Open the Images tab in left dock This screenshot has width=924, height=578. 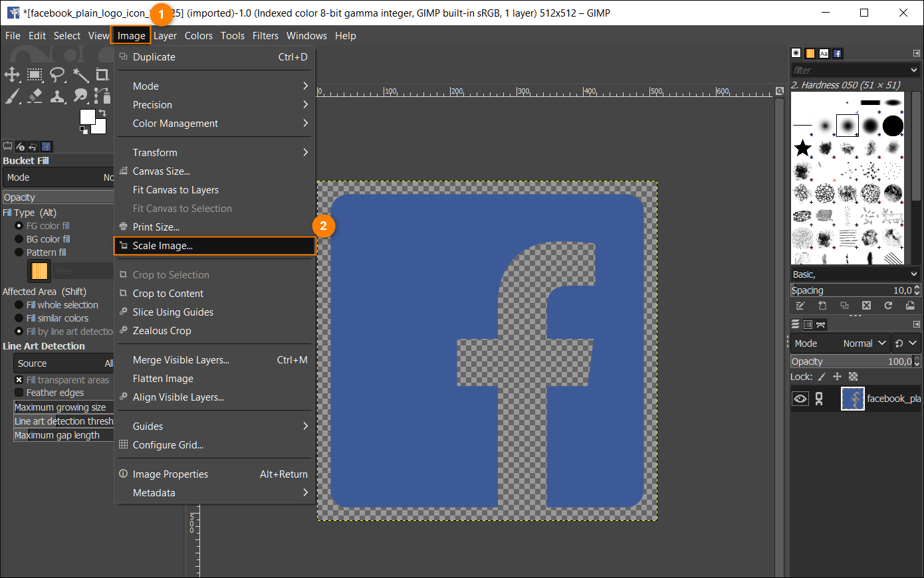tap(47, 146)
